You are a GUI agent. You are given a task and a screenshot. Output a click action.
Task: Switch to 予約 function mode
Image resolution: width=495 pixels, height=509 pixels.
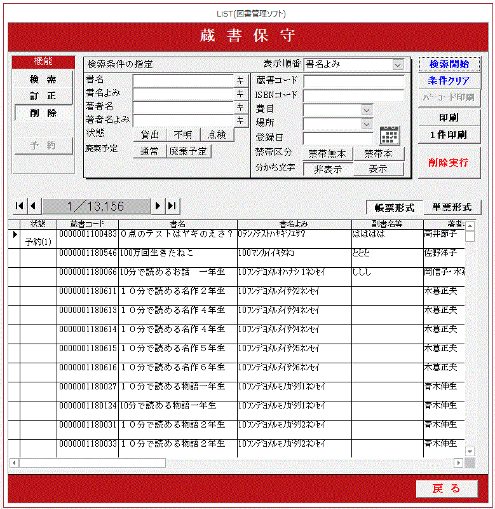43,146
